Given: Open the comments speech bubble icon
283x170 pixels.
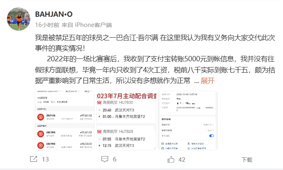Looking at the screenshot, I should (105, 159).
